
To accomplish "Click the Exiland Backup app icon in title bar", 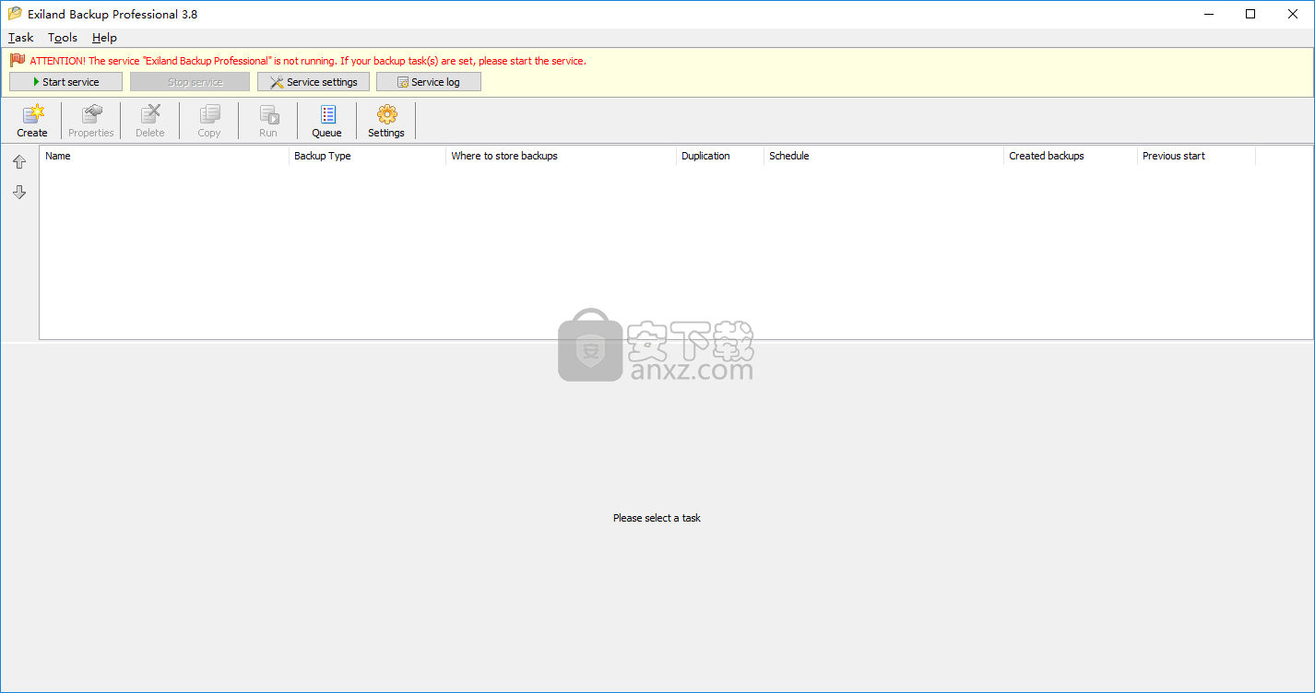I will click(x=15, y=14).
